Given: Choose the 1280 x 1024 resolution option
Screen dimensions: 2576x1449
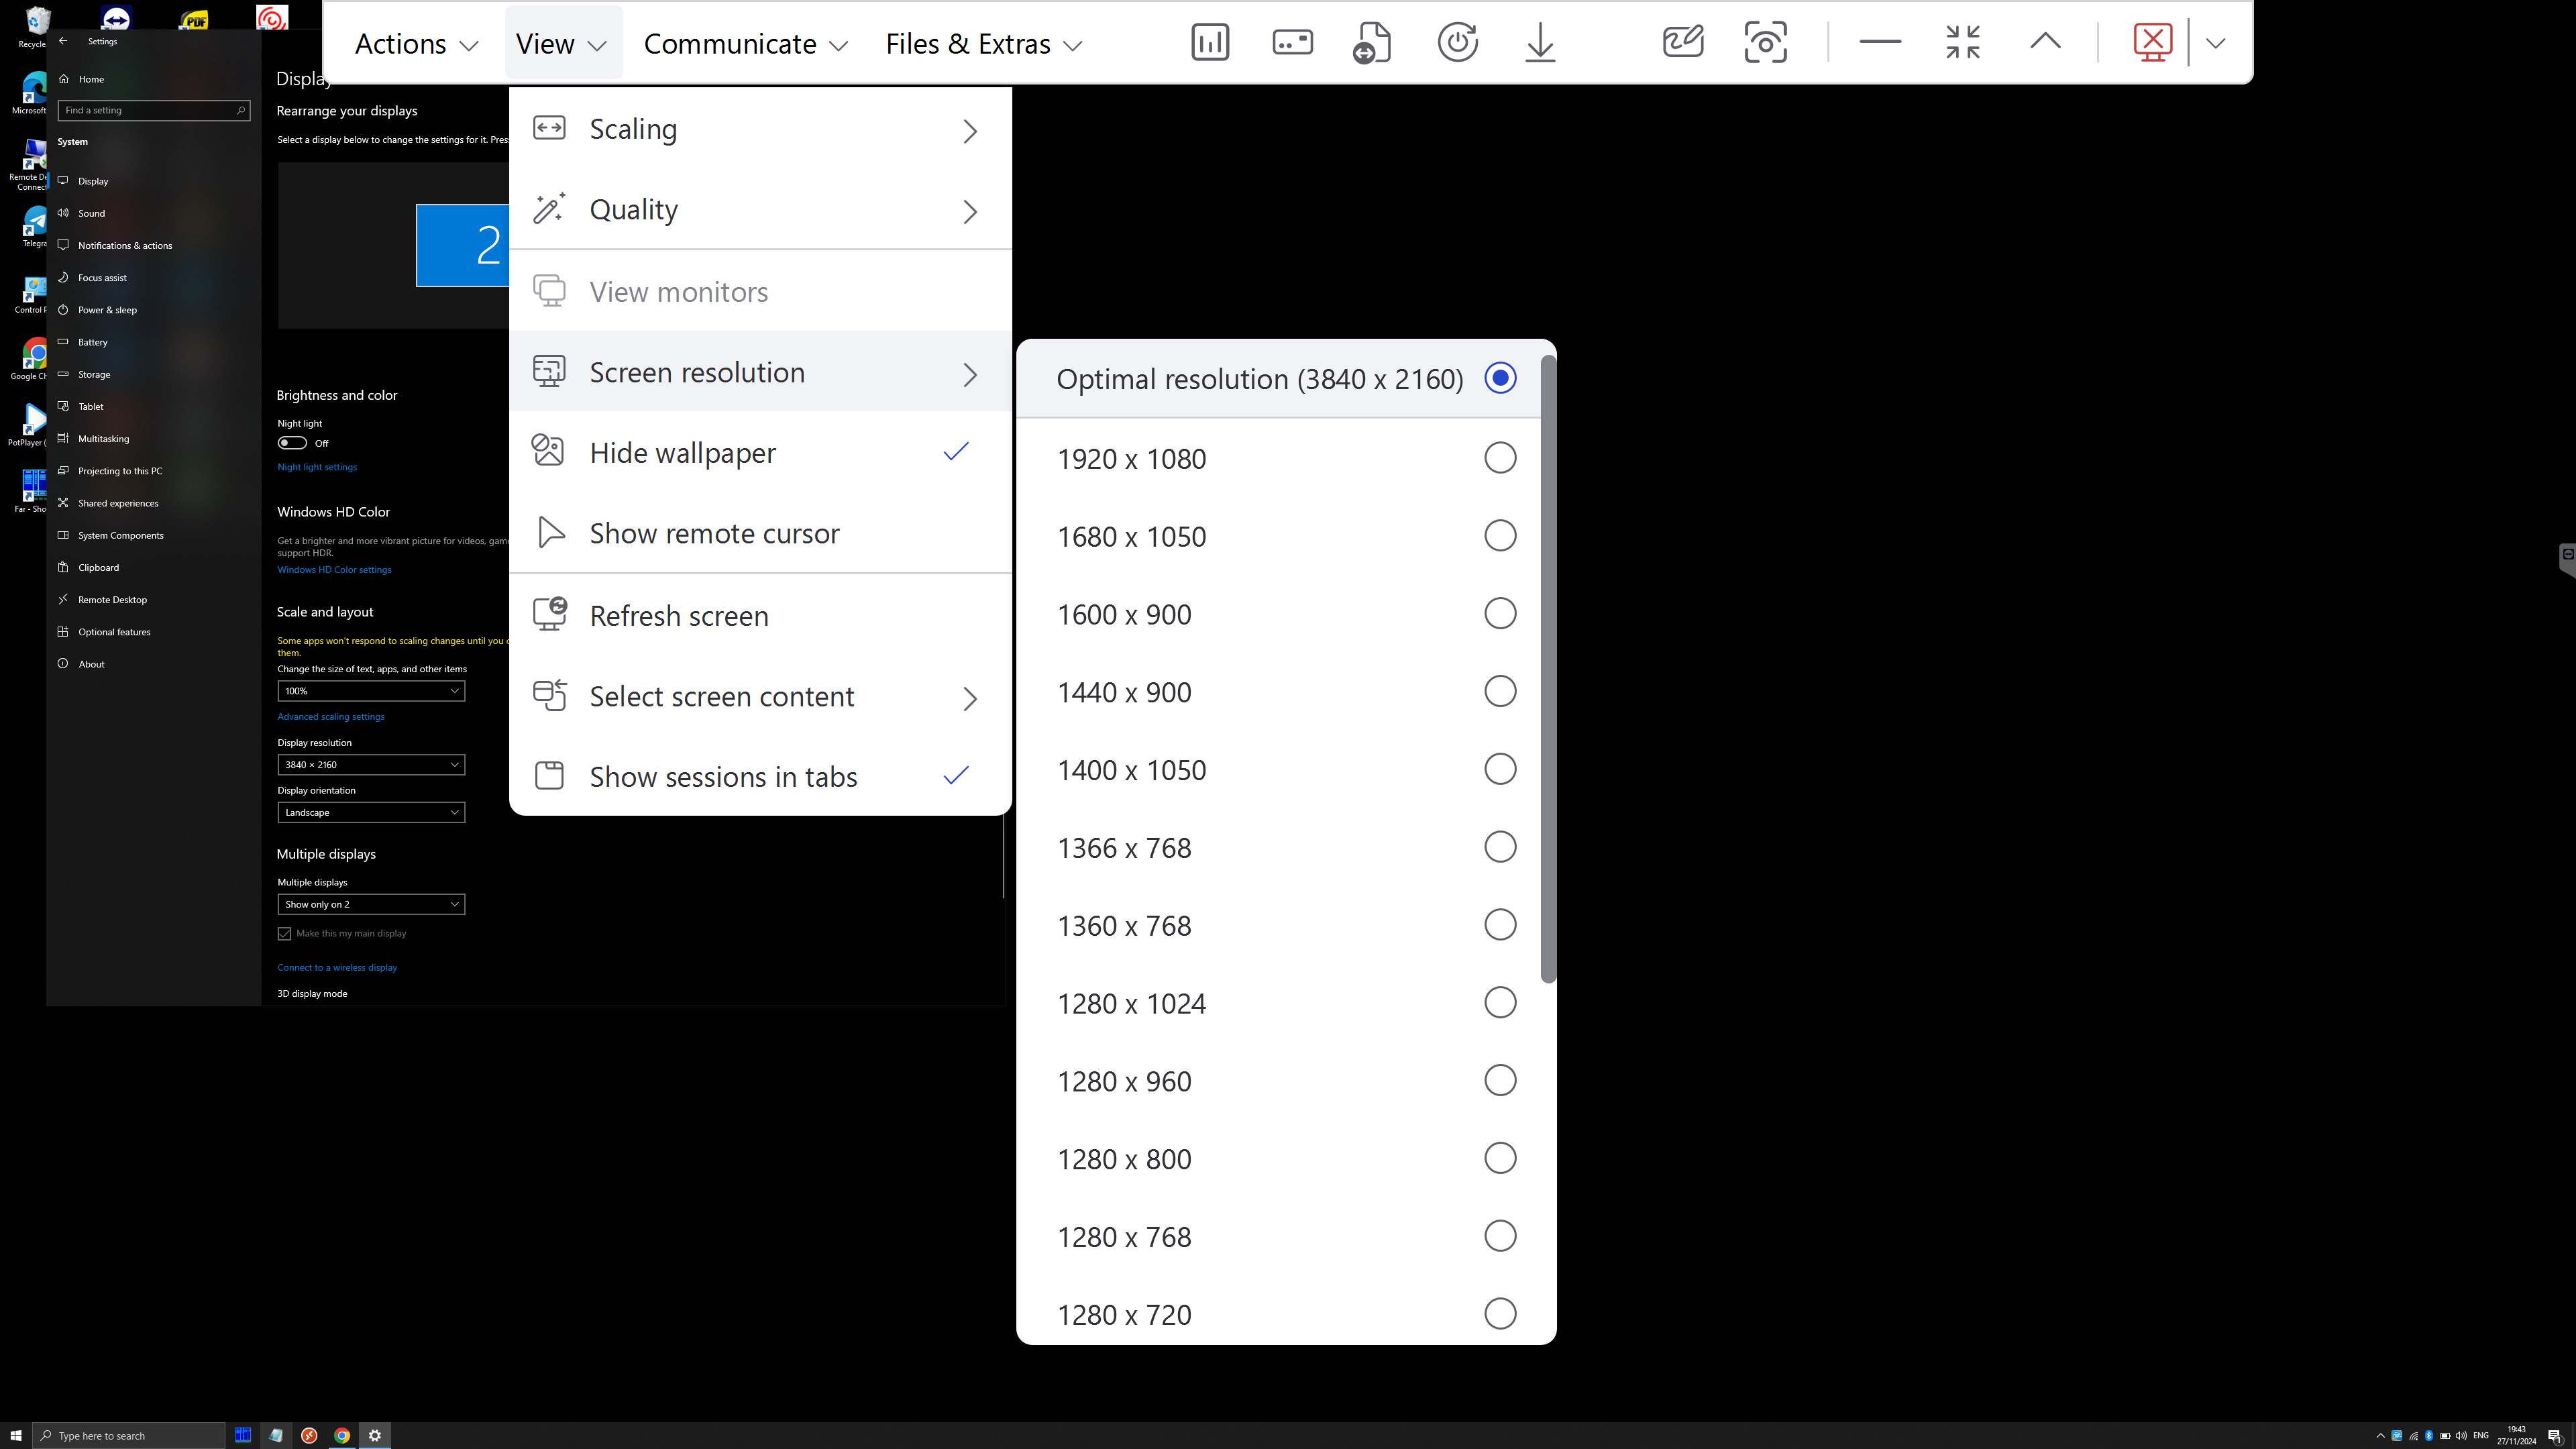Looking at the screenshot, I should 1499,1003.
